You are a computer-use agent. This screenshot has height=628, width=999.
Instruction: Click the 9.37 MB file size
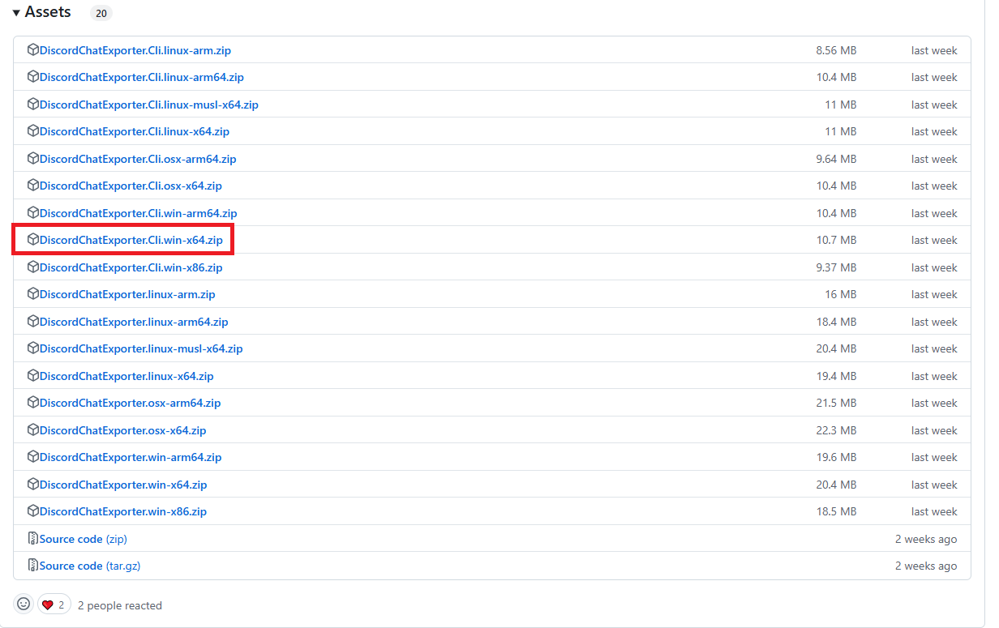(x=836, y=267)
